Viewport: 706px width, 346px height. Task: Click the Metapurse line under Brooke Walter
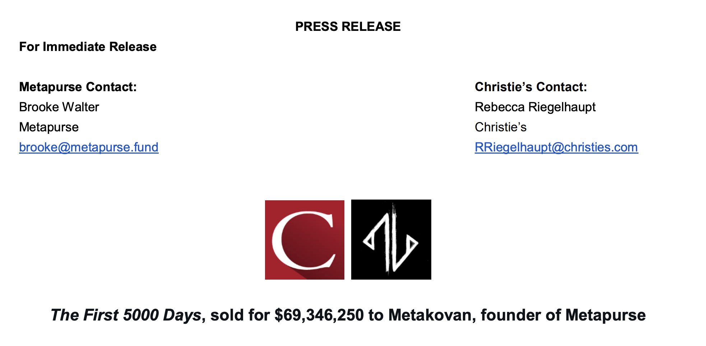(49, 127)
